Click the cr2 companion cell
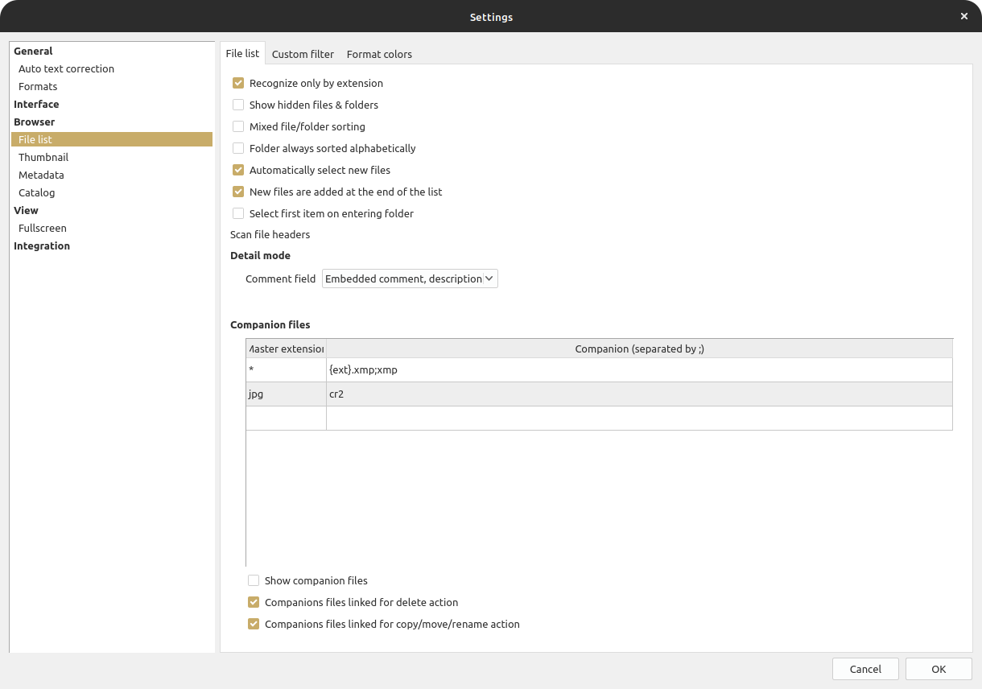The image size is (982, 689). (639, 394)
